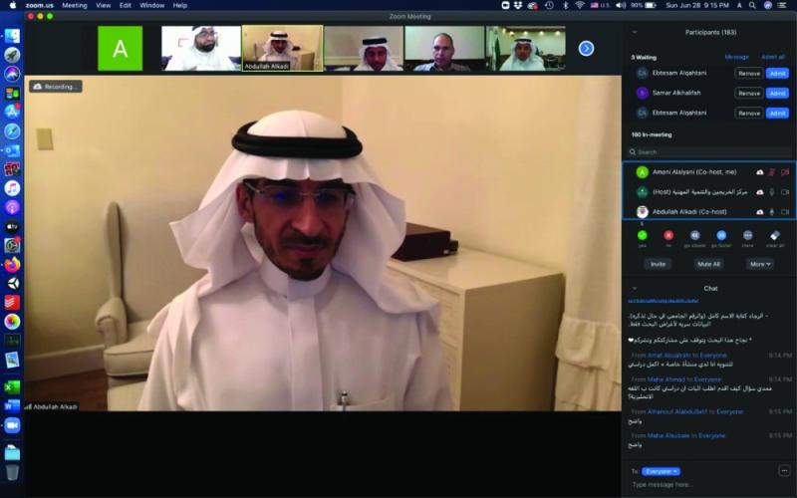This screenshot has height=498, width=797.
Task: Collapse the Participants panel chevron
Action: (x=635, y=32)
